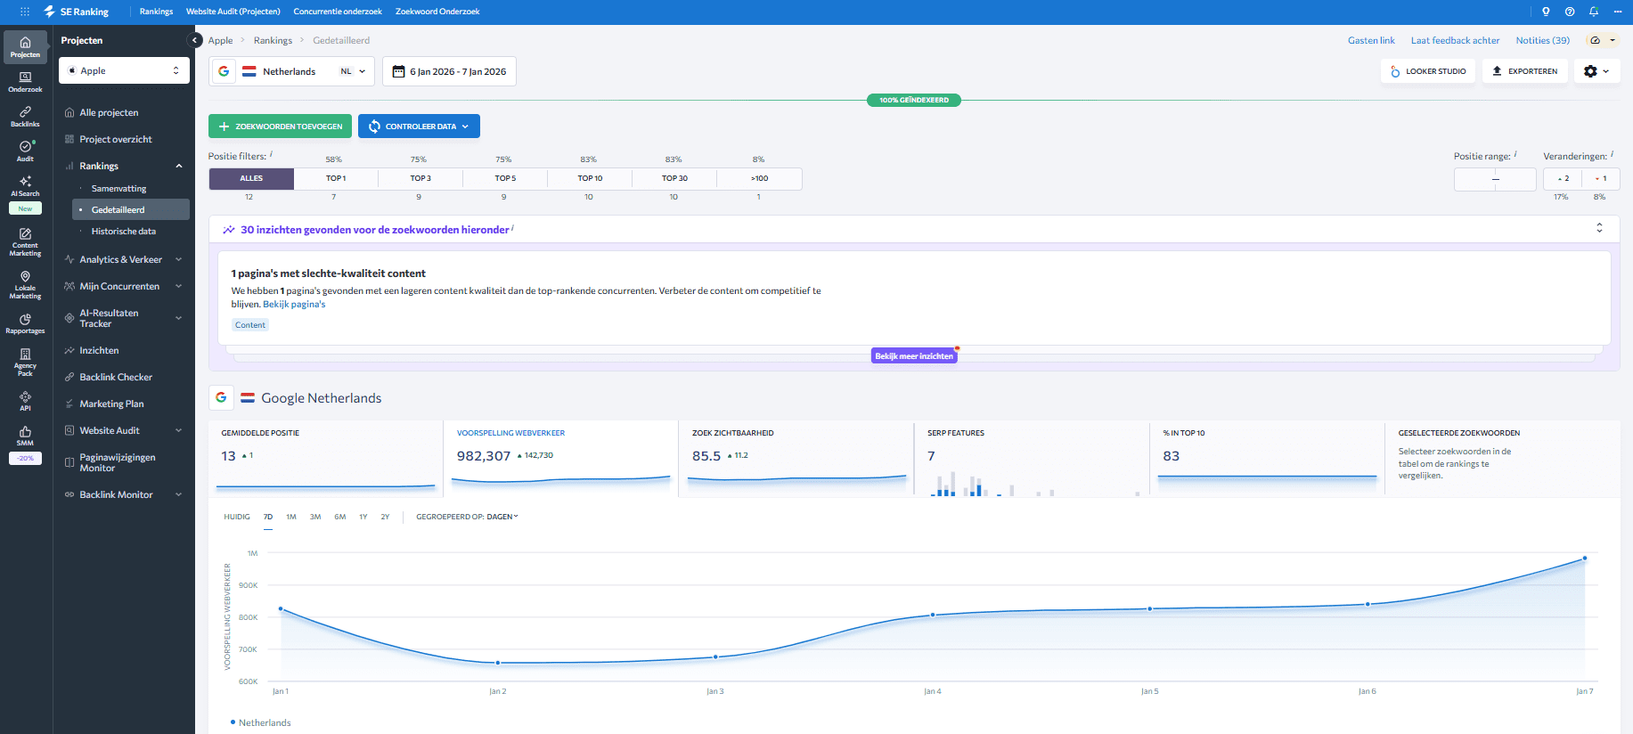Go to Historische data submenu item
The height and width of the screenshot is (734, 1633).
tap(123, 231)
